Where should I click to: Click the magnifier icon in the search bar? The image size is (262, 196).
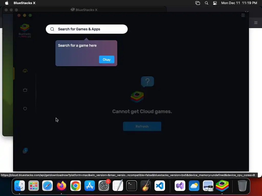click(x=52, y=29)
